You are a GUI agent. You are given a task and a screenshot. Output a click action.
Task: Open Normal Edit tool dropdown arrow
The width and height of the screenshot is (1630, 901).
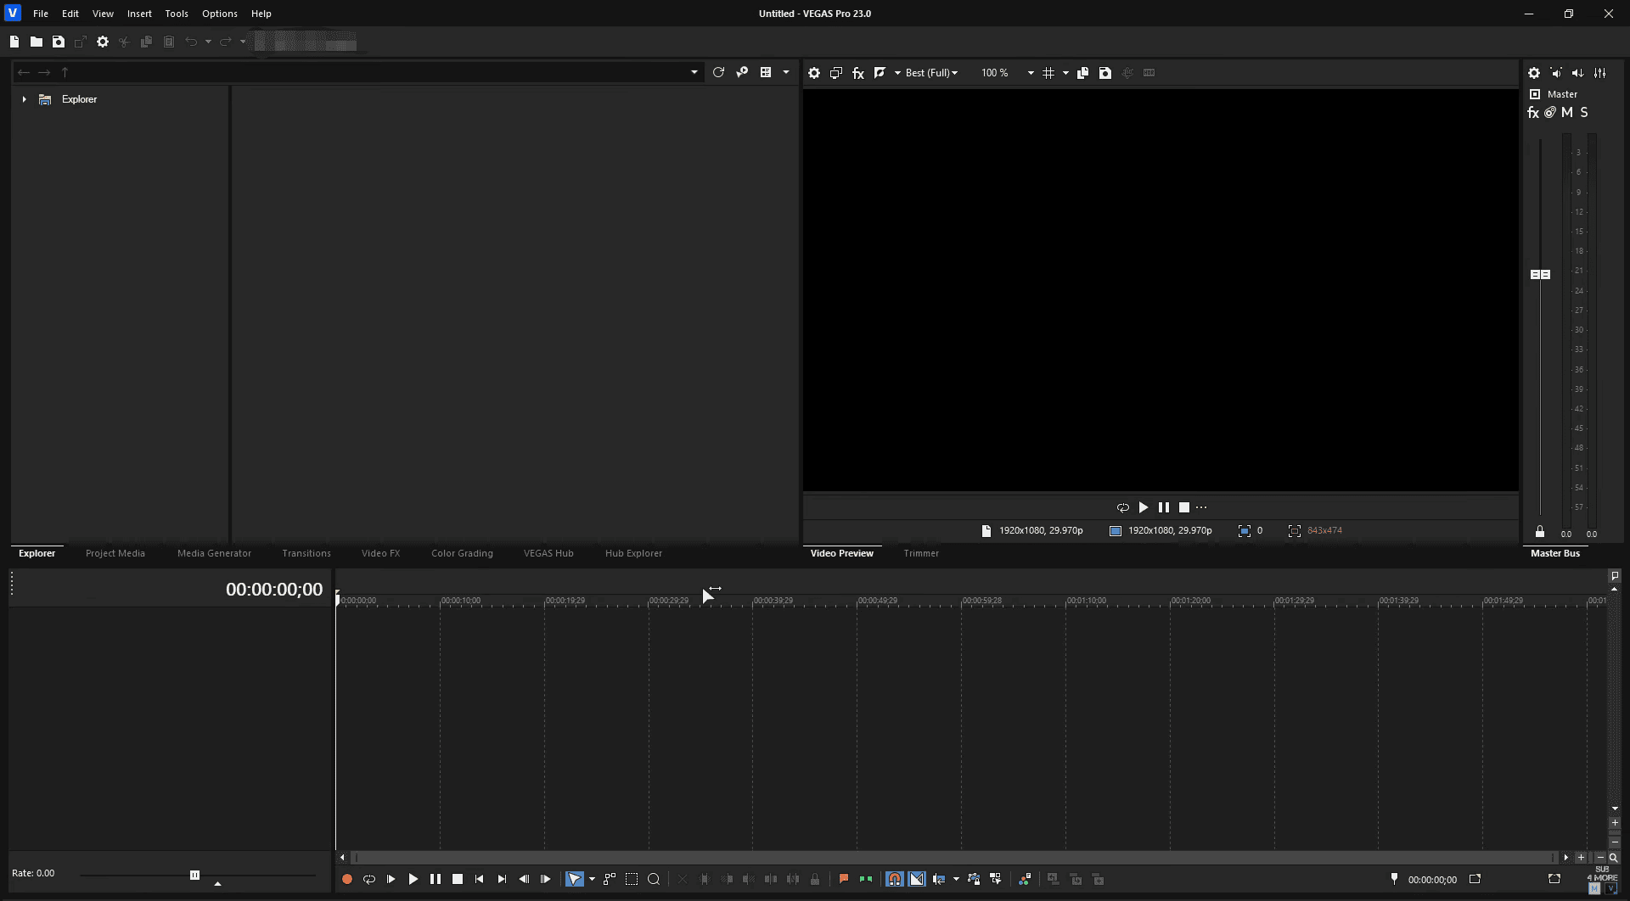[x=592, y=880]
